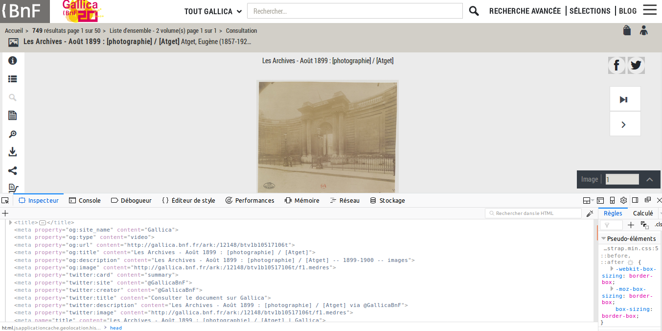Select the twitter:card meta line

96,275
